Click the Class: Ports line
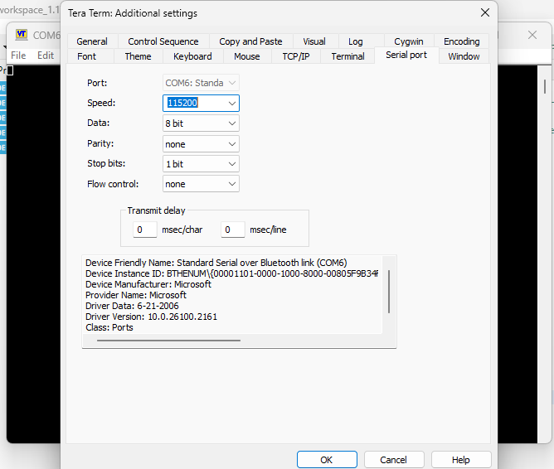 [x=109, y=327]
